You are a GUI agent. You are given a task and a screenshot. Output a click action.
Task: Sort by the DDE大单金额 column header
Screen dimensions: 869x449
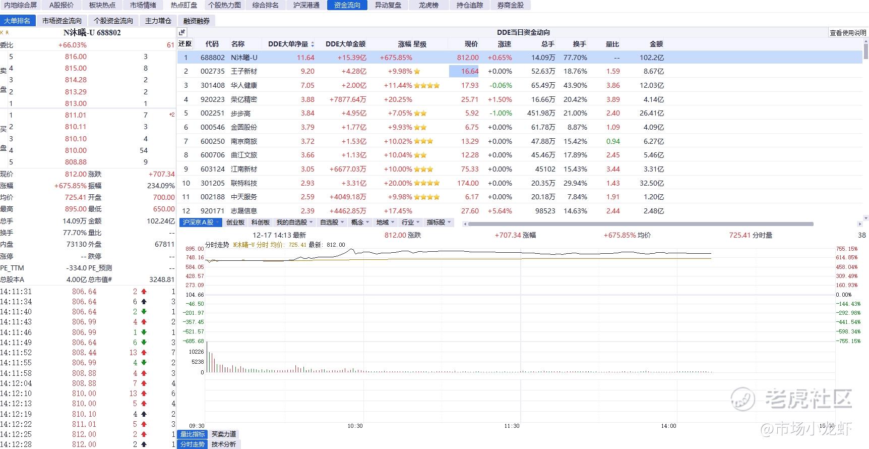click(x=345, y=44)
